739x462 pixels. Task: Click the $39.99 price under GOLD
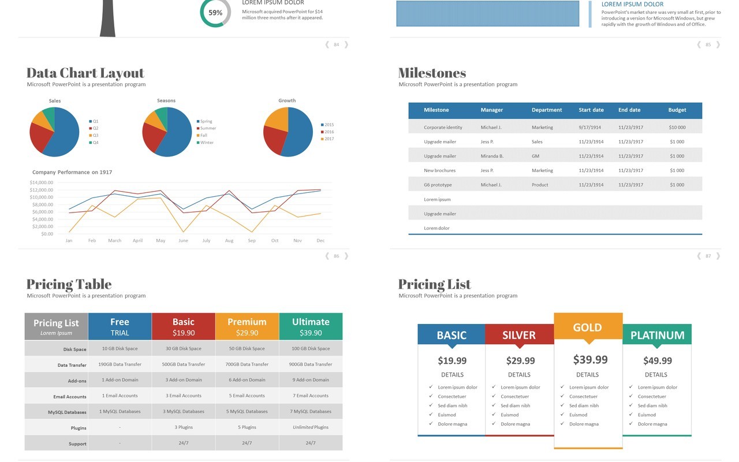tap(590, 359)
